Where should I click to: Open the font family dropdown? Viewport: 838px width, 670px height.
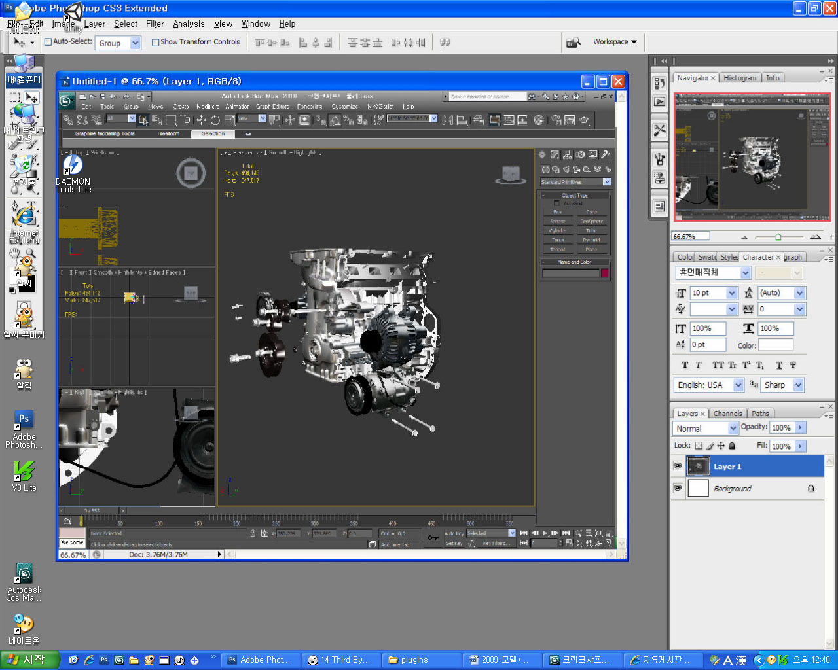pos(746,272)
